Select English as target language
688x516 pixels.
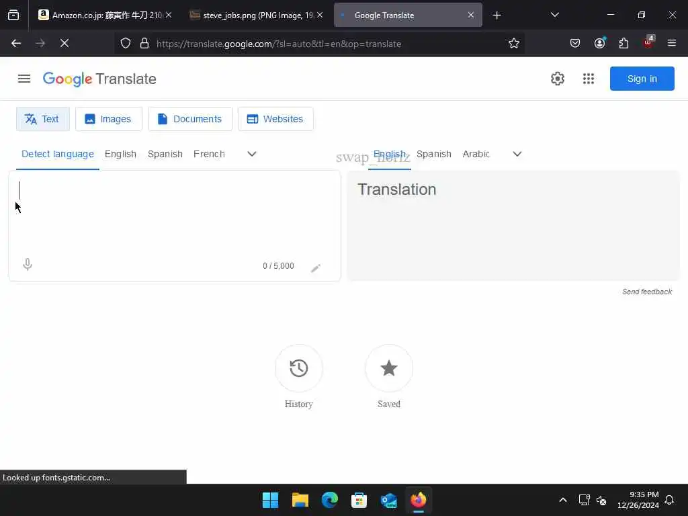point(389,154)
